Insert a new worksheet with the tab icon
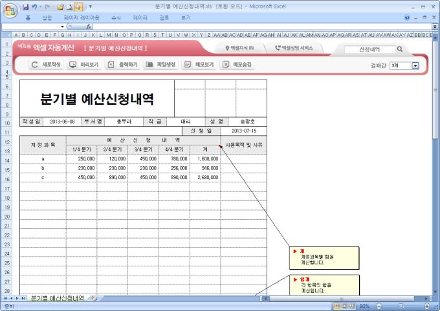Image resolution: width=440 pixels, height=311 pixels. tap(94, 298)
